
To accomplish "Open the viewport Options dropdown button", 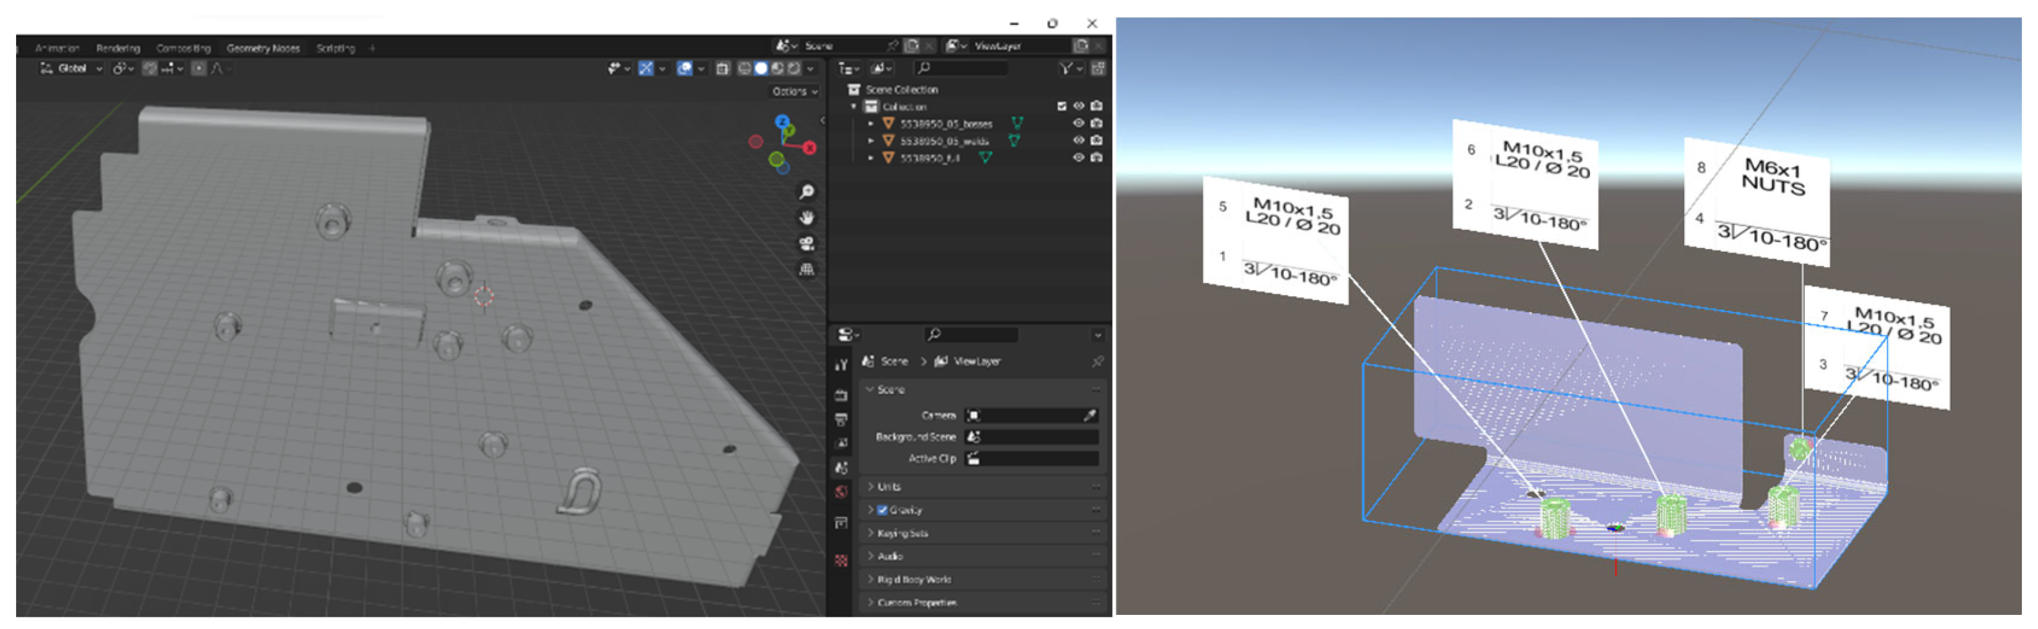I will click(x=794, y=92).
